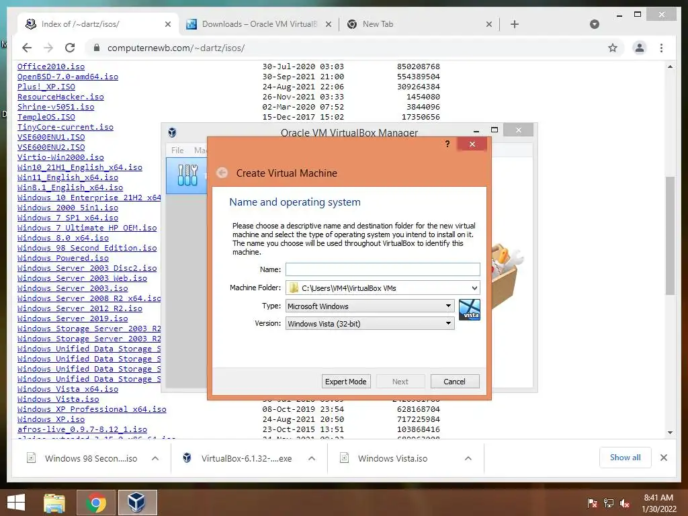Click the wizard back arrow
The height and width of the screenshot is (516, 688).
[222, 173]
